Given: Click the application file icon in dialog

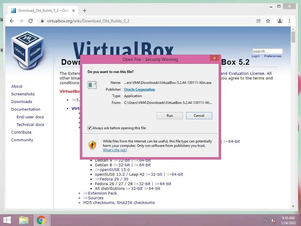Looking at the screenshot, I should pyautogui.click(x=92, y=85).
